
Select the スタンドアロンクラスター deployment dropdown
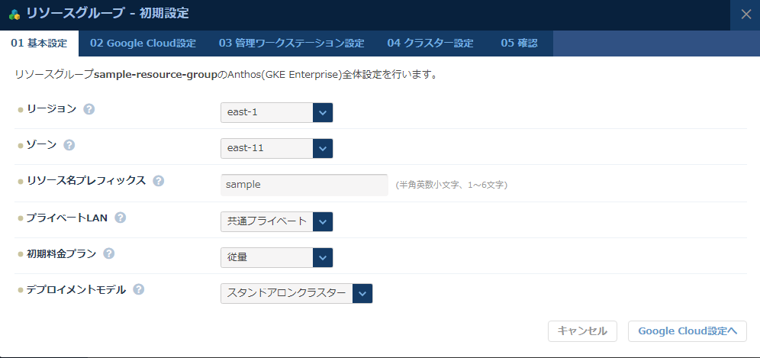pos(296,293)
